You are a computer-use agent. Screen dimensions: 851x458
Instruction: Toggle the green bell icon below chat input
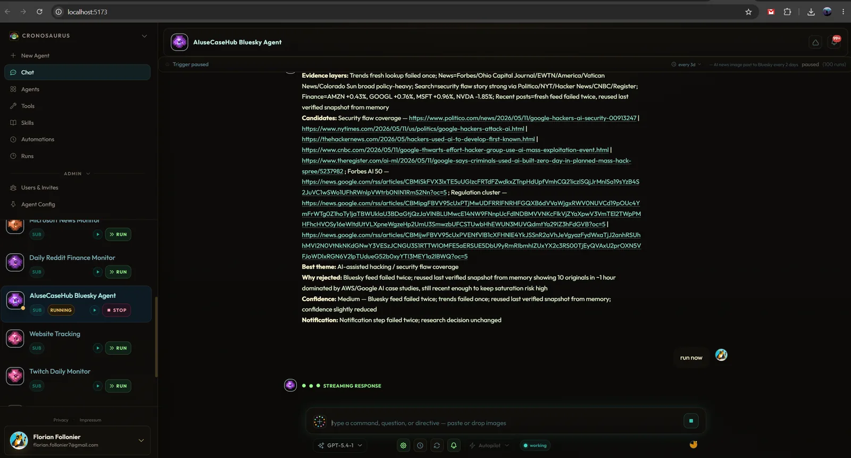click(x=454, y=445)
